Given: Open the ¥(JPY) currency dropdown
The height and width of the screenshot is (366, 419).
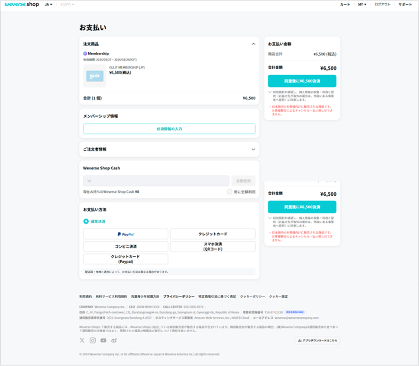Looking at the screenshot, I should [x=67, y=4].
